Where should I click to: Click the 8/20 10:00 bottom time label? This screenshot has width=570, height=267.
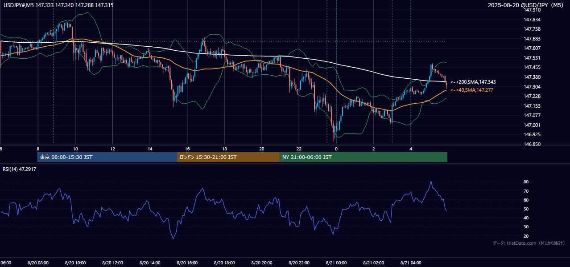click(x=75, y=263)
